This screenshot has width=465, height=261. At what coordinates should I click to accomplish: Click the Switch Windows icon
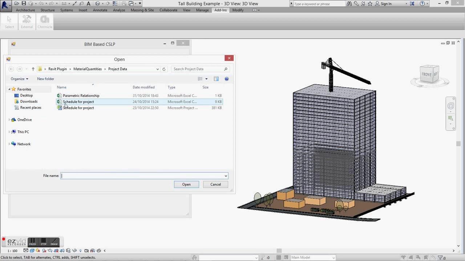click(x=132, y=3)
